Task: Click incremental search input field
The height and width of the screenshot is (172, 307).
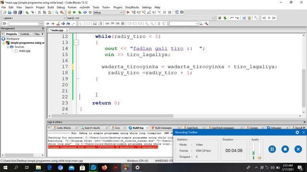Action: click(24, 23)
